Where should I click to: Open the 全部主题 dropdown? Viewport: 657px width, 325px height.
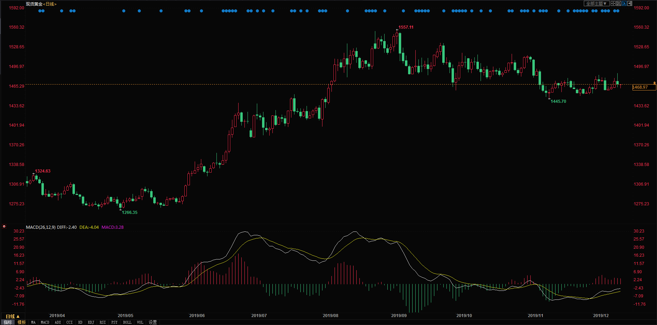(x=596, y=3)
